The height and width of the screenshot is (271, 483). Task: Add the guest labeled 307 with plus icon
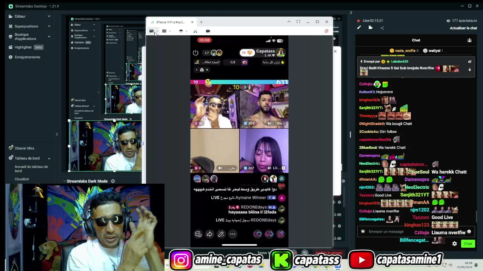(x=283, y=168)
